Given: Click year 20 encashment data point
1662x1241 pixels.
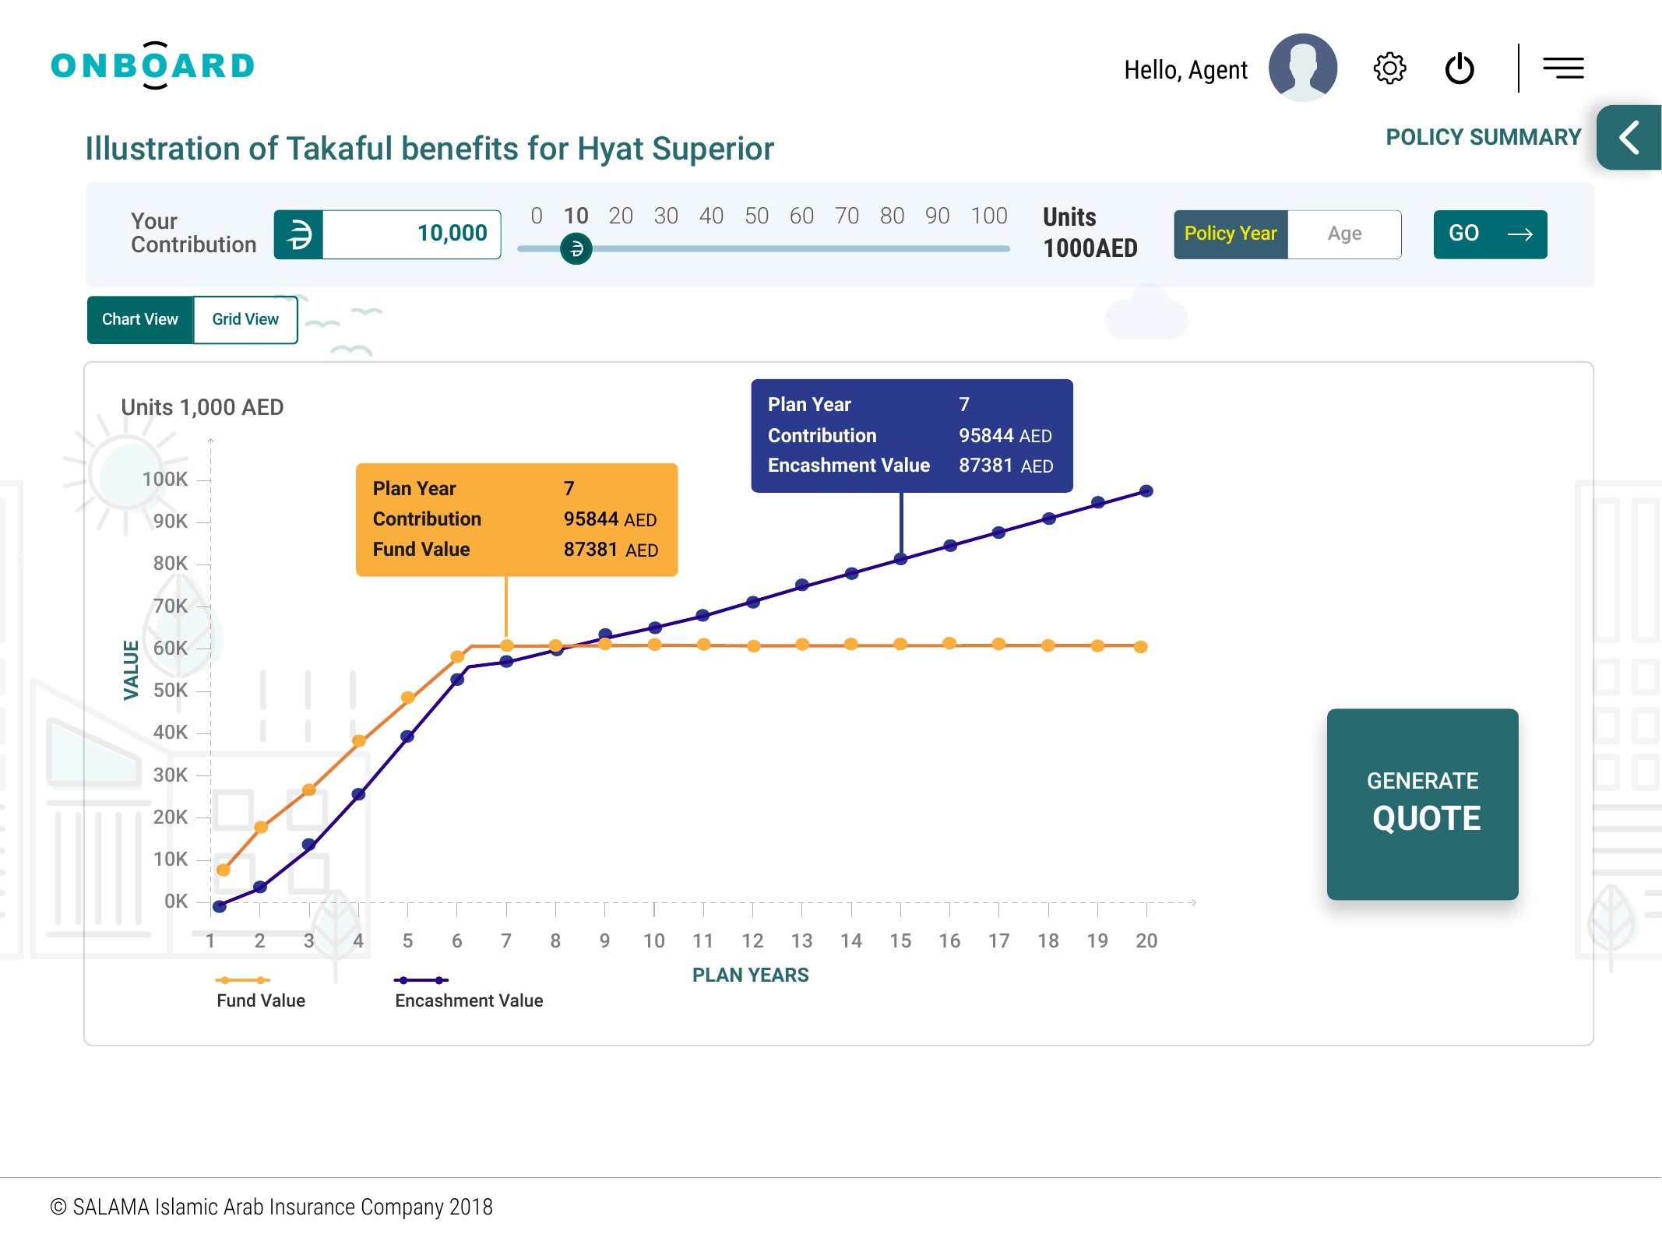Looking at the screenshot, I should point(1146,491).
